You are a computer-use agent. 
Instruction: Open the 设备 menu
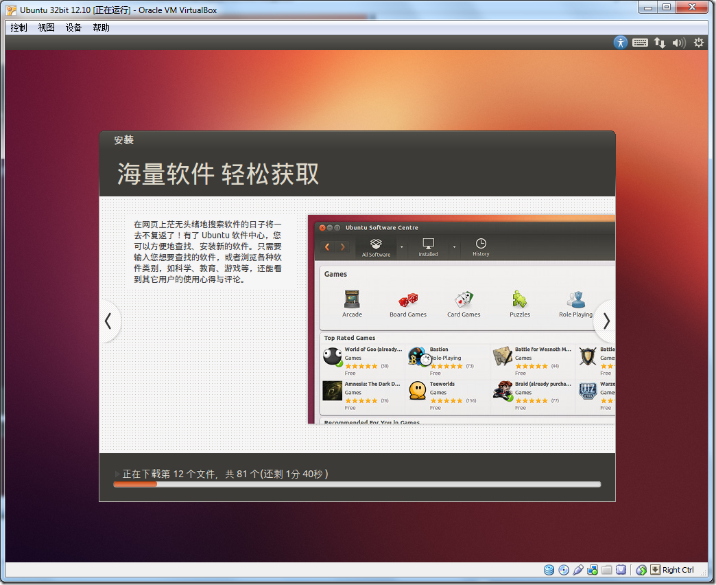(73, 27)
